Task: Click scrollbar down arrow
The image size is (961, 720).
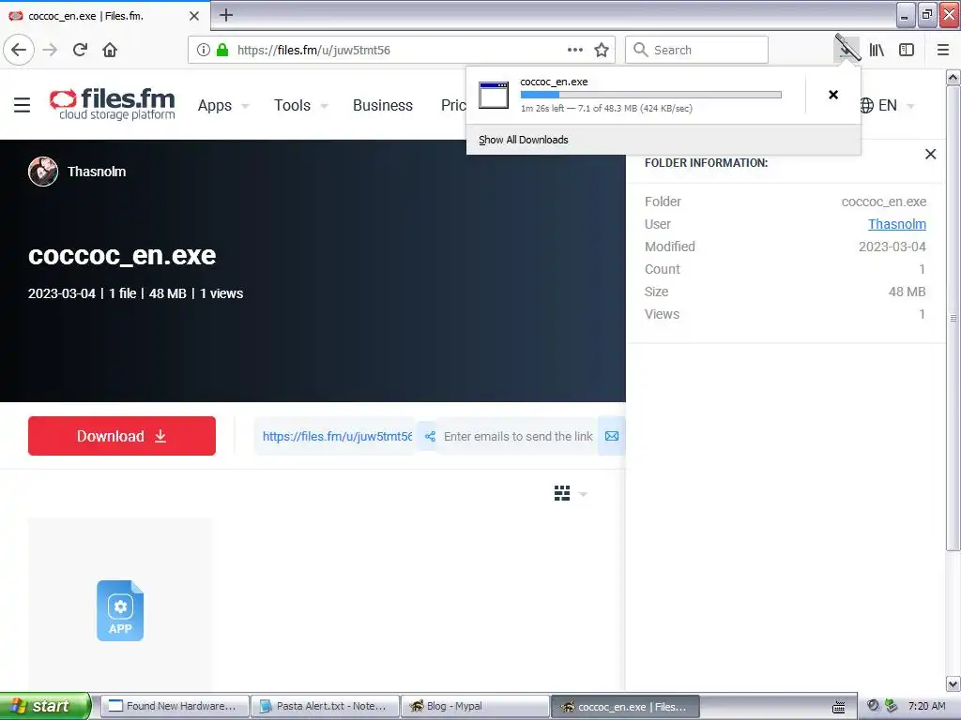Action: (x=953, y=683)
